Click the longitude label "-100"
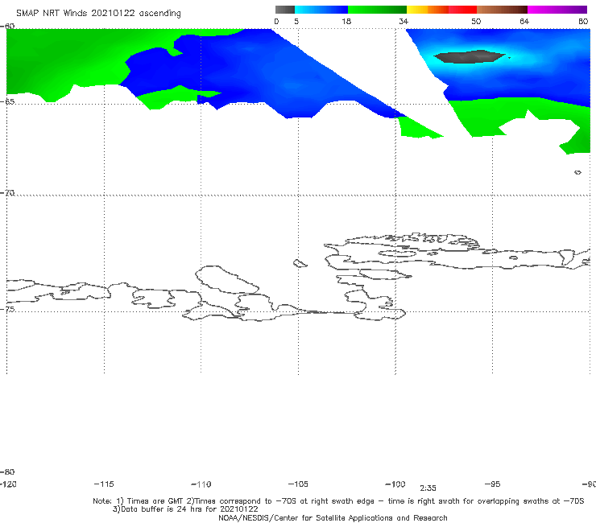Screen dimensions: 596x523 (x=395, y=484)
